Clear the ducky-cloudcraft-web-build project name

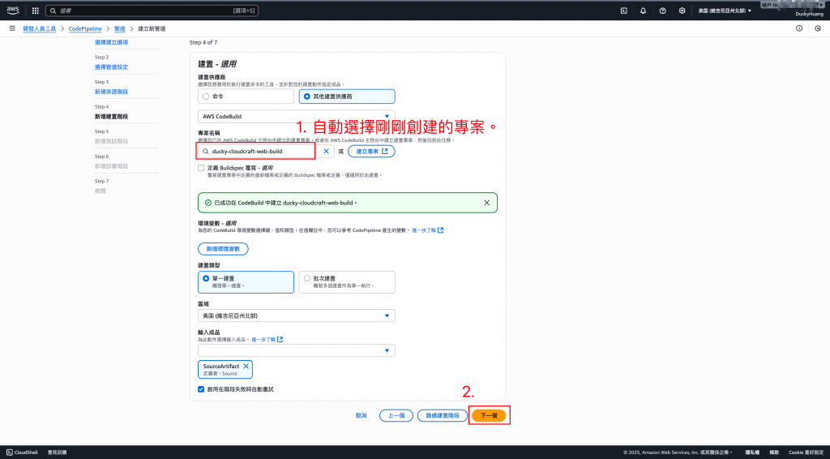(326, 152)
